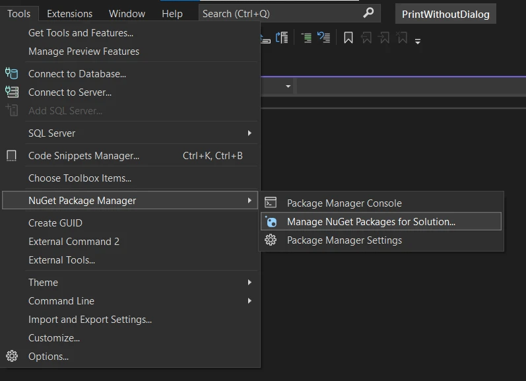
Task: Click the search magnifier icon
Action: pos(369,13)
